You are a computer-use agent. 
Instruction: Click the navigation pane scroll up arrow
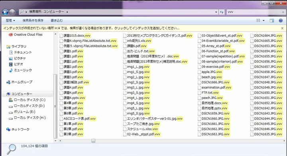[x=55, y=34]
